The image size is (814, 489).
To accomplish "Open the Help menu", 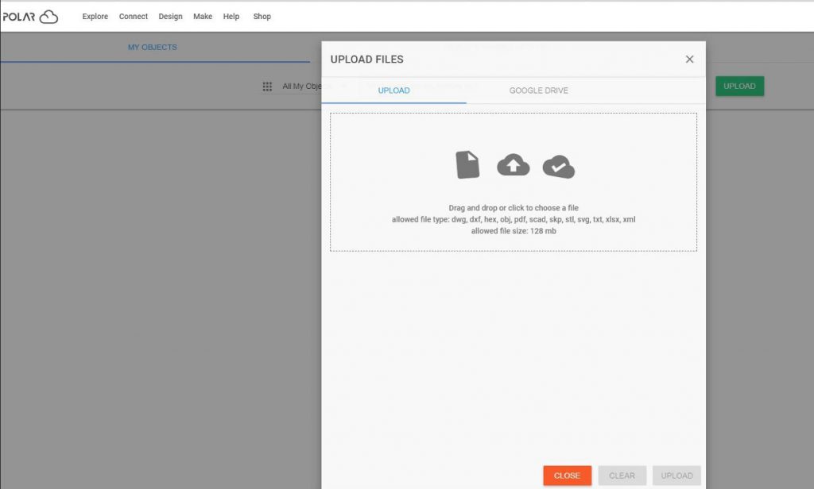I will click(231, 17).
